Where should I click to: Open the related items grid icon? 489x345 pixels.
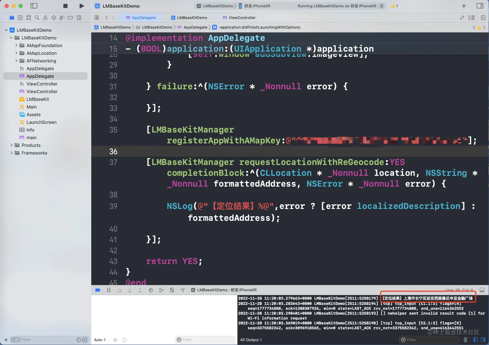tap(97, 18)
